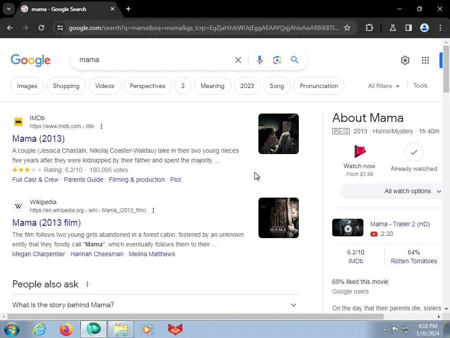Play Mama Trailer 2 video thumbnail
The image size is (450, 338).
click(x=348, y=228)
